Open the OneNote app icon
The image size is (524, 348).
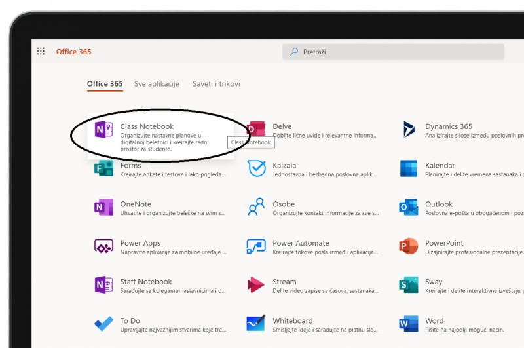click(103, 207)
